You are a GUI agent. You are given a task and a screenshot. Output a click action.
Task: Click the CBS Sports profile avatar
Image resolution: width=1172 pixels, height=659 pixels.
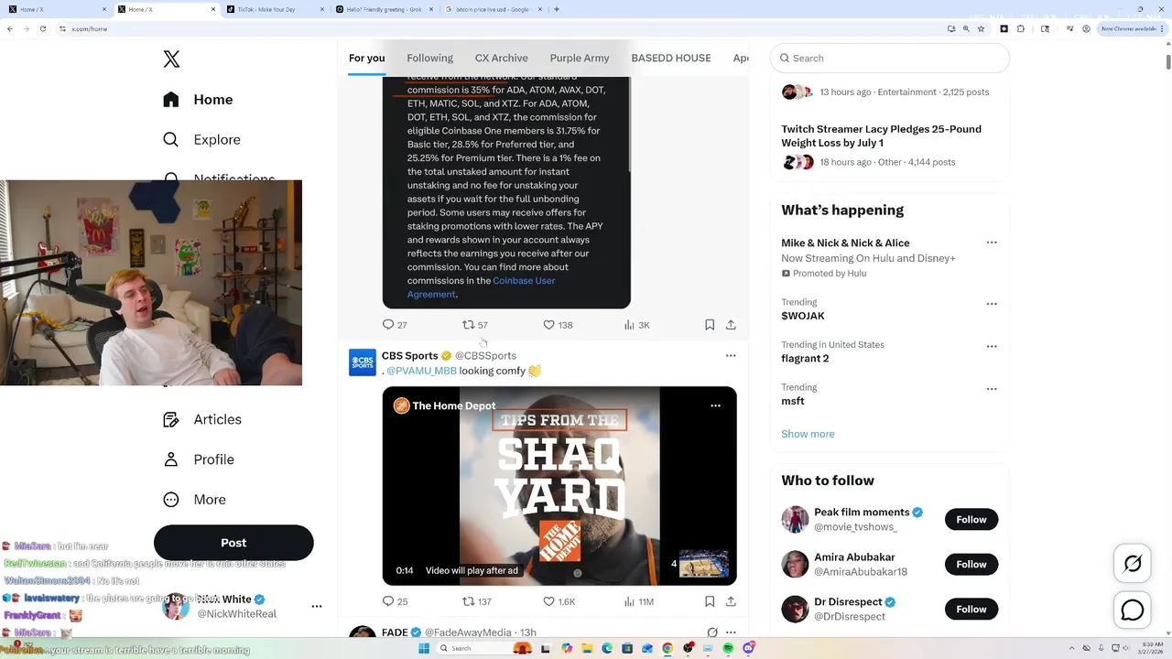click(x=363, y=362)
